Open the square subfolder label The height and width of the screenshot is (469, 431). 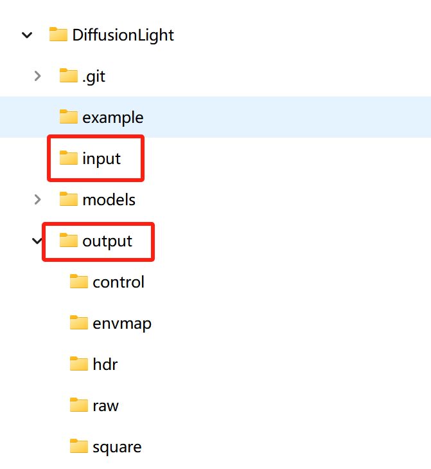pos(117,447)
